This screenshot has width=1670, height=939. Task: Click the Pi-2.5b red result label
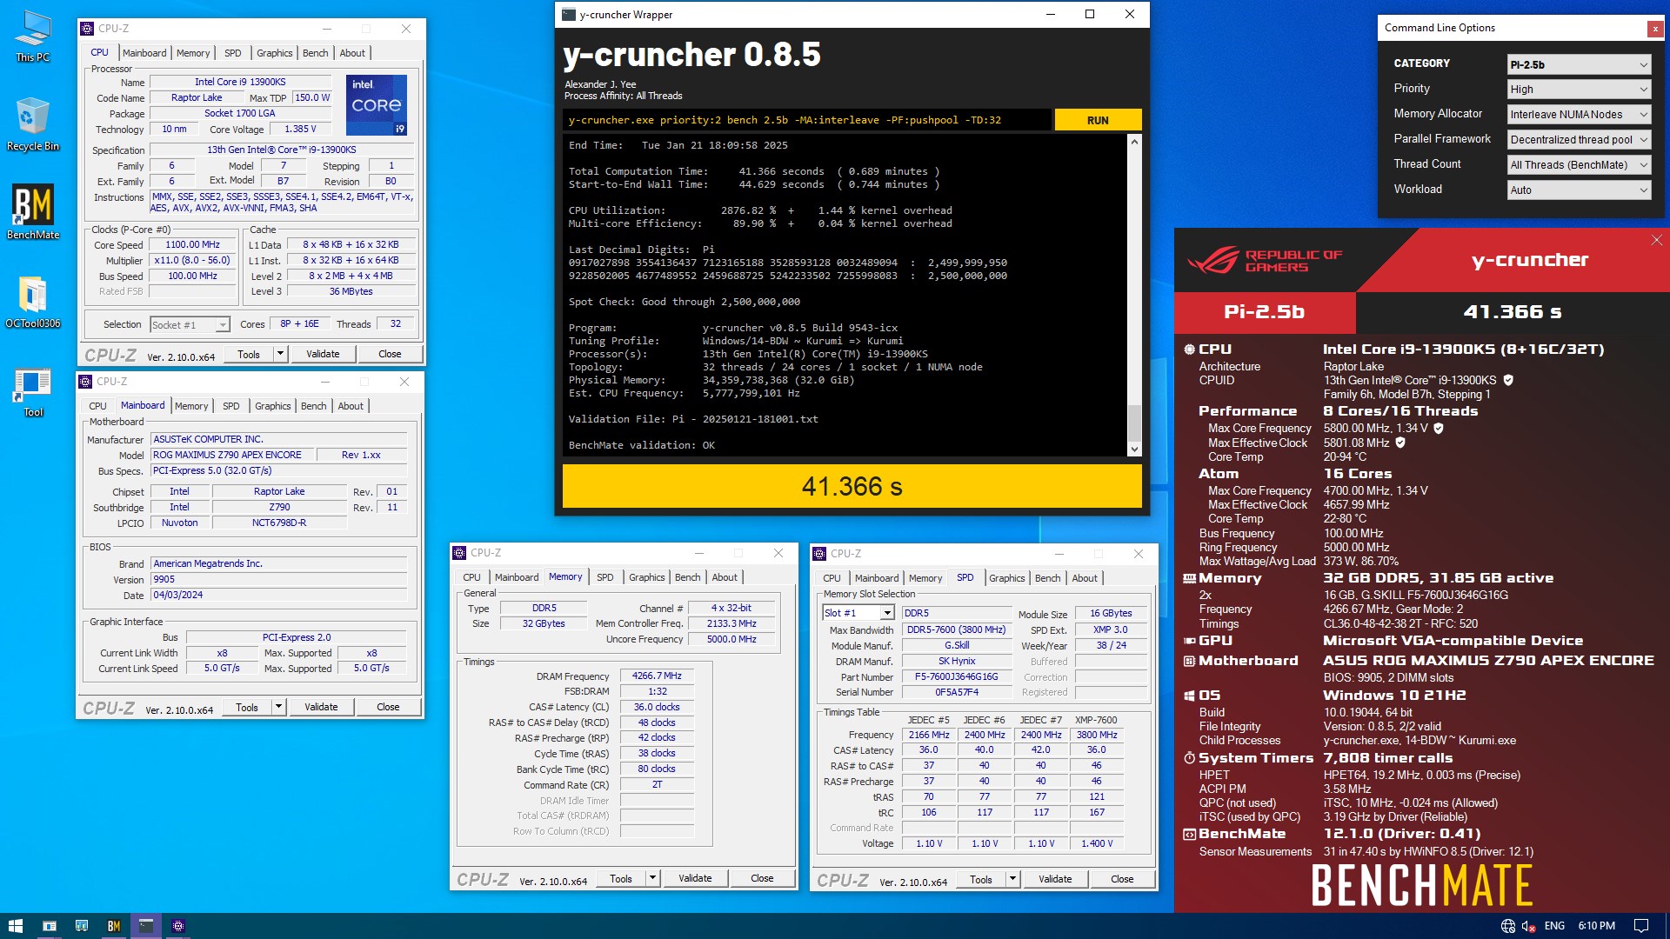tap(1264, 311)
